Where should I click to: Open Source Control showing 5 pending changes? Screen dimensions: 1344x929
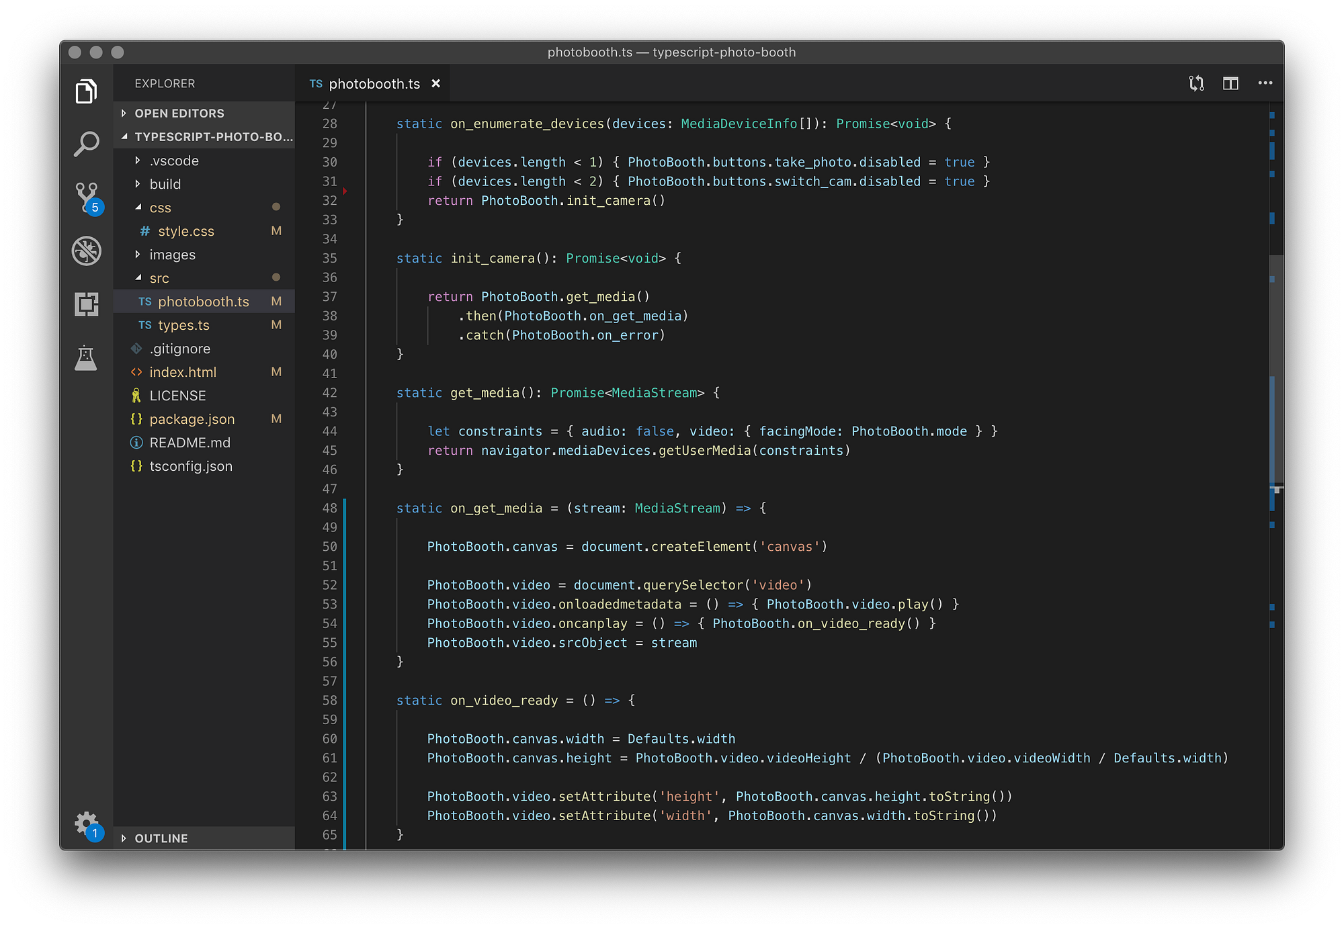(86, 197)
